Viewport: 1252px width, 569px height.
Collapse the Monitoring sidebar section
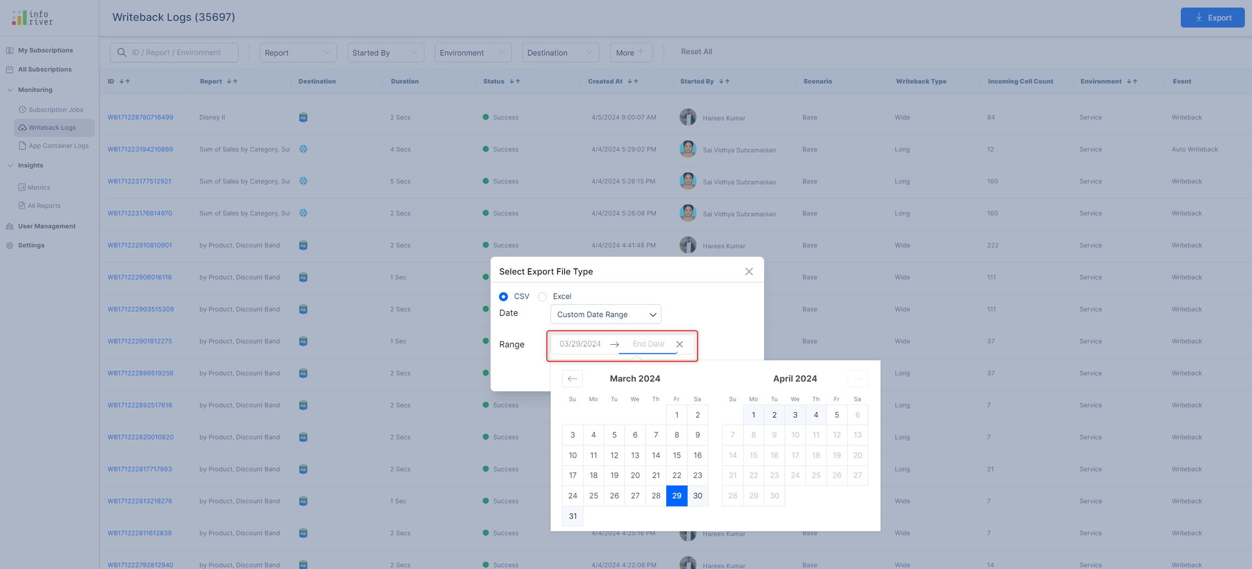pyautogui.click(x=10, y=90)
